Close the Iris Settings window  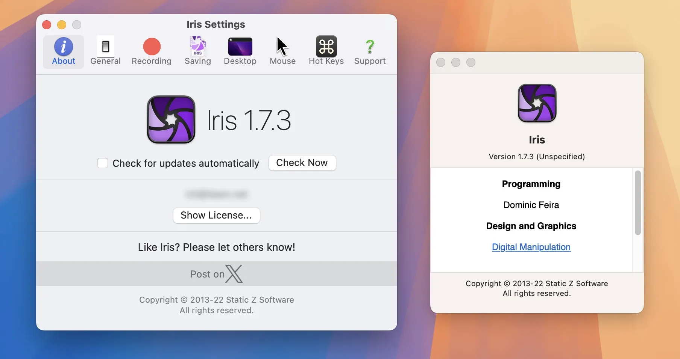pyautogui.click(x=47, y=25)
